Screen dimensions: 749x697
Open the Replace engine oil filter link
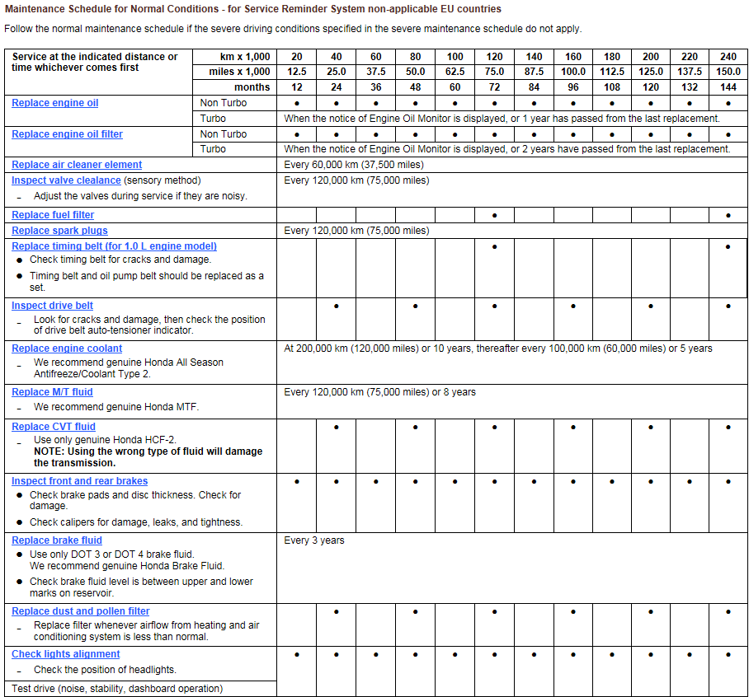pos(67,134)
